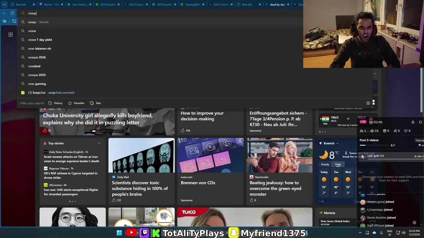Screen dimensions: 424x238
Task: Like the Beating jealousy article (8)
Action: pyautogui.click(x=252, y=200)
